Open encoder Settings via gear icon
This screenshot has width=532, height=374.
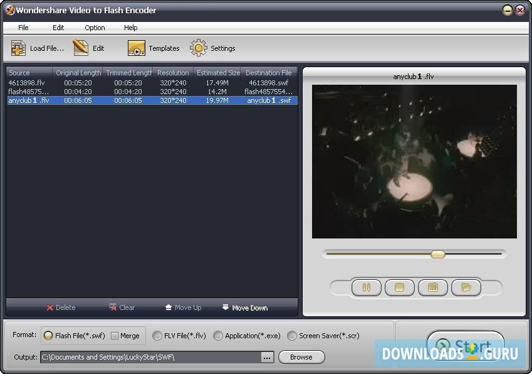[x=199, y=47]
